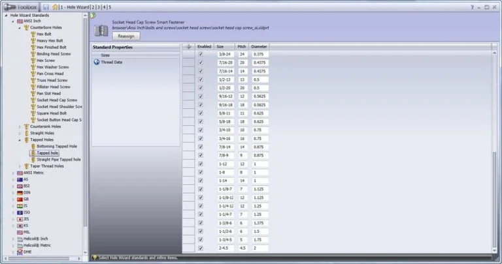Click the Toolbox logo icon

8,7
